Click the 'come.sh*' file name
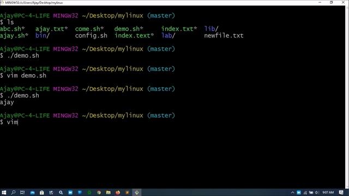 click(x=89, y=29)
